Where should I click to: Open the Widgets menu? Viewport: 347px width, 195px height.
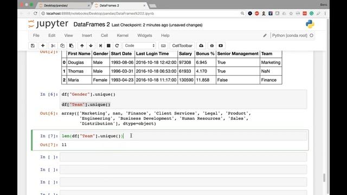pos(145,35)
